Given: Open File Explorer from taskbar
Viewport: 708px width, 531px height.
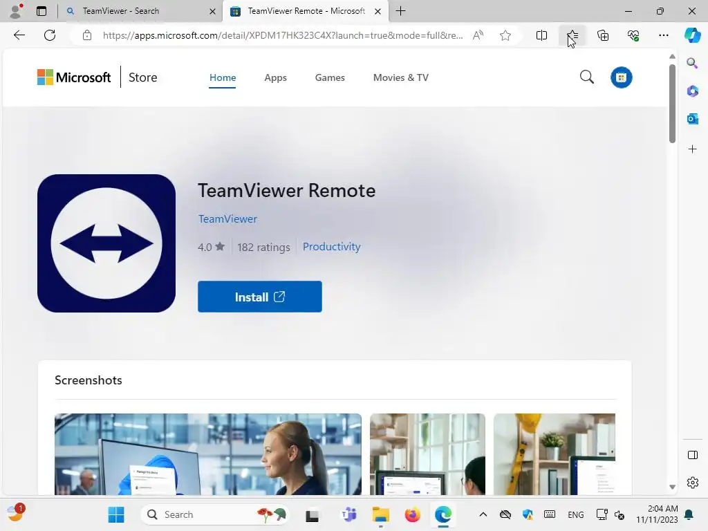Looking at the screenshot, I should [x=380, y=514].
